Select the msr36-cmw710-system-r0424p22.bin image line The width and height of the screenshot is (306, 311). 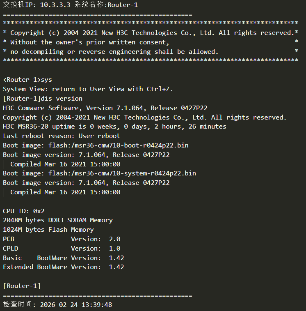(99, 173)
